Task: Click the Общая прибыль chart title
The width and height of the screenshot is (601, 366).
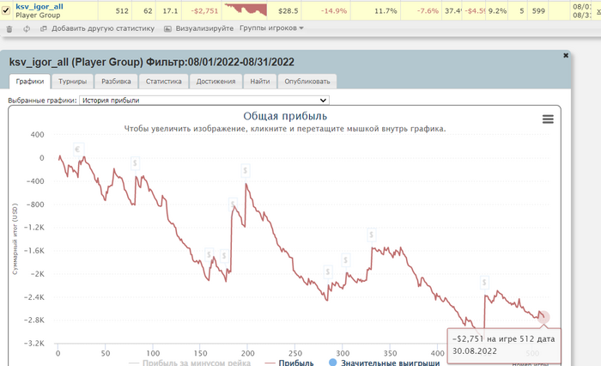Action: tap(285, 116)
